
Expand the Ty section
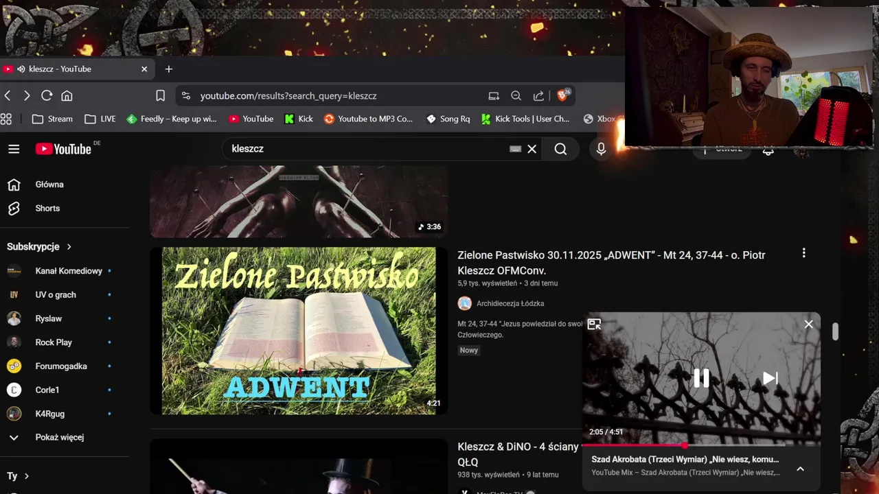point(18,475)
